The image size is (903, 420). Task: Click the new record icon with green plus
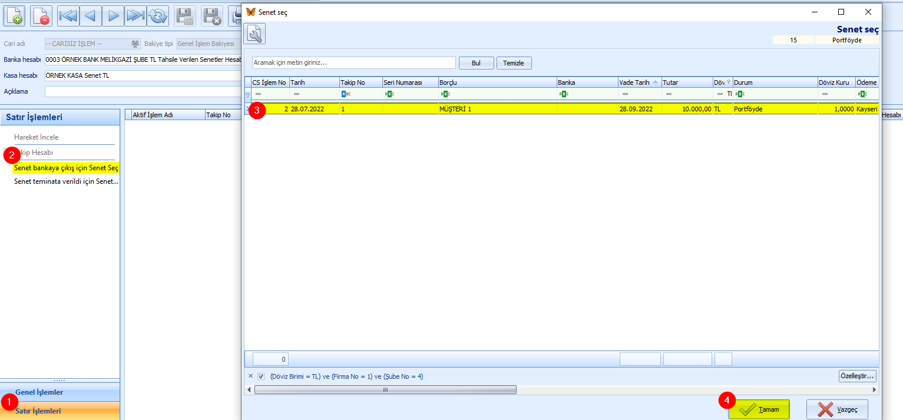click(15, 16)
